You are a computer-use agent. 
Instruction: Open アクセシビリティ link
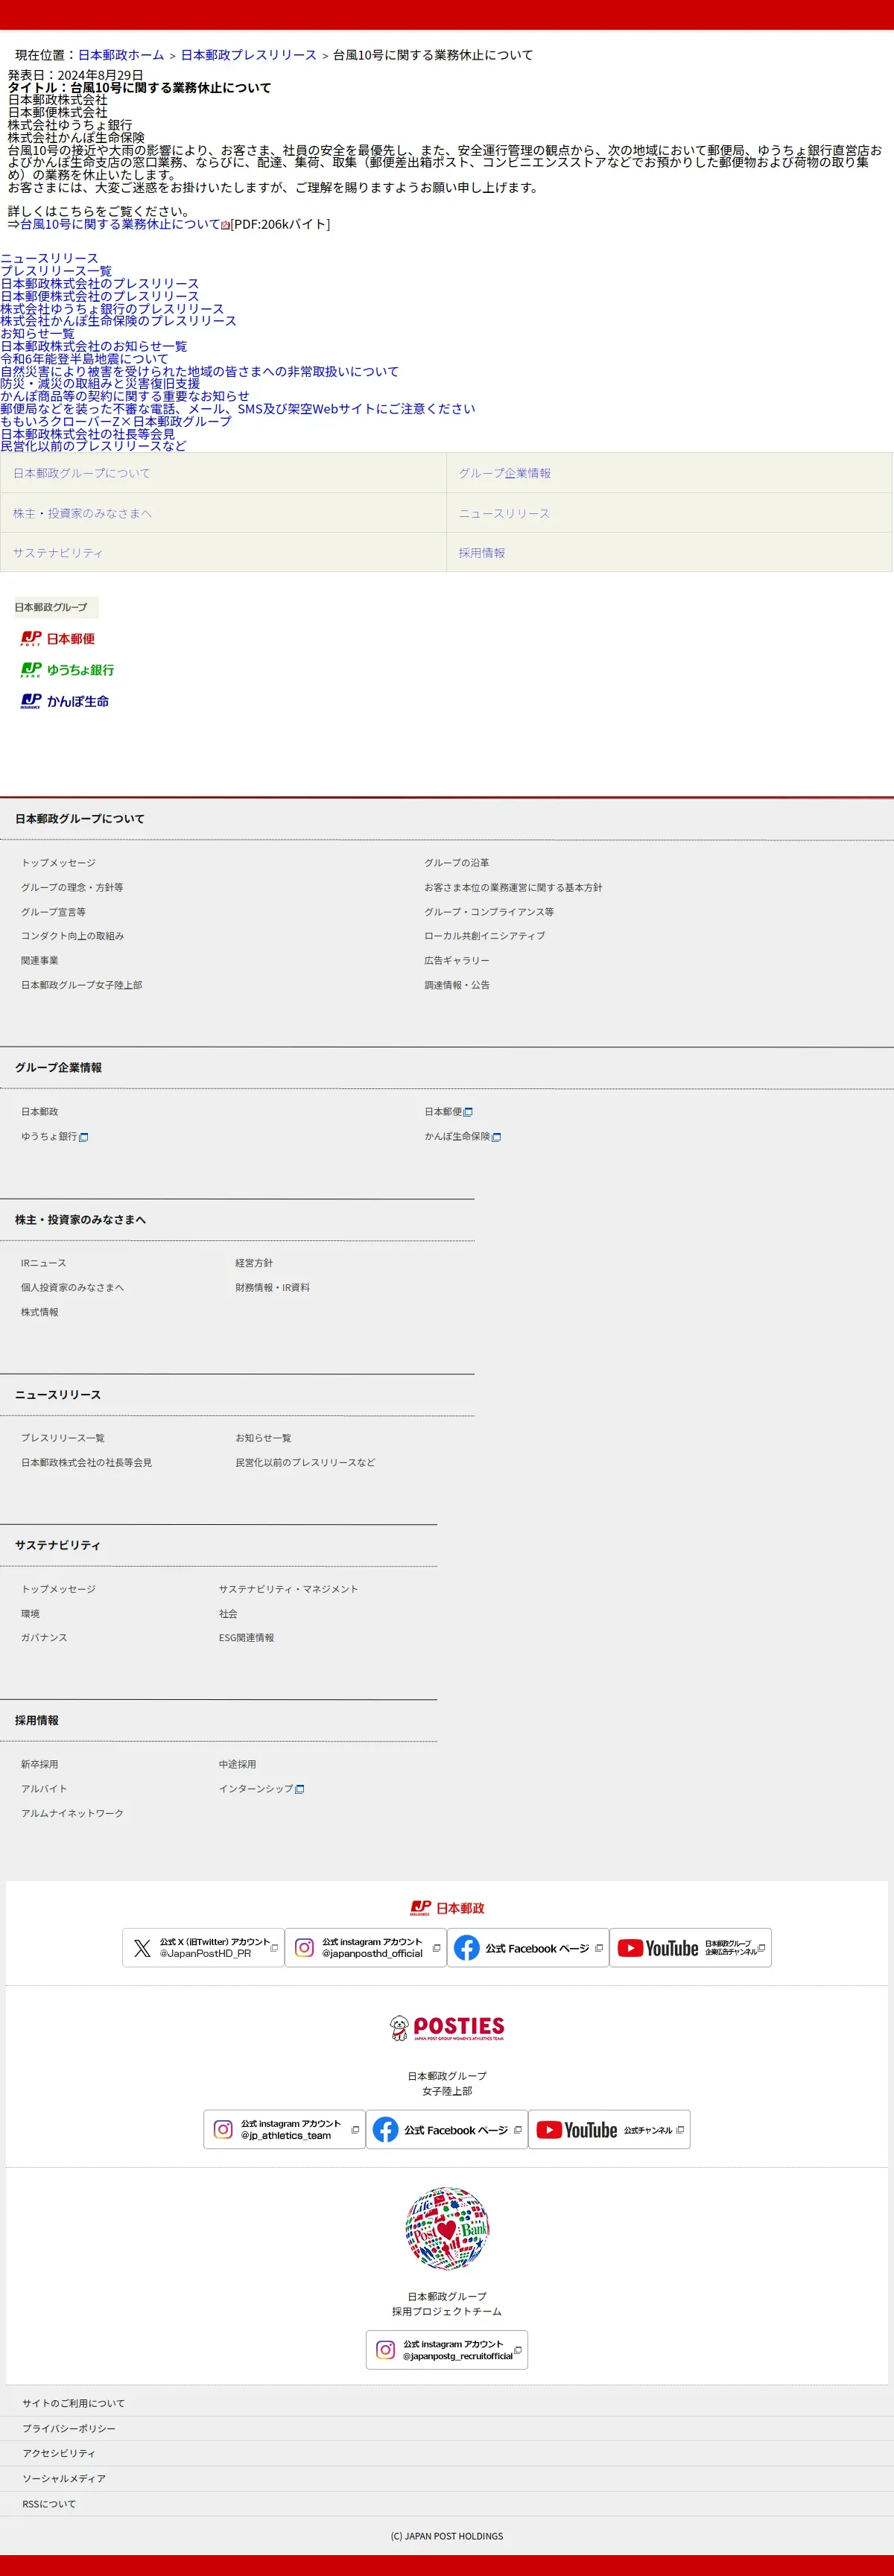pyautogui.click(x=59, y=2453)
